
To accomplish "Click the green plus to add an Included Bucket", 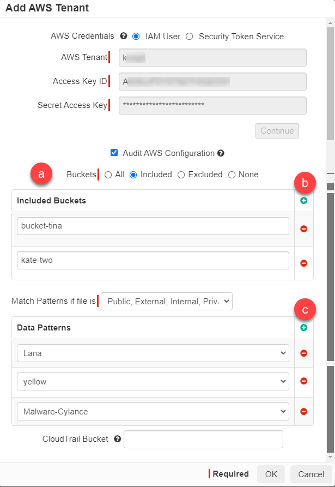I will [304, 200].
